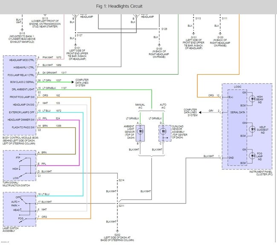Select the HIGH position on multifunction switch
Viewport: 277px width, 245px height.
point(15,169)
